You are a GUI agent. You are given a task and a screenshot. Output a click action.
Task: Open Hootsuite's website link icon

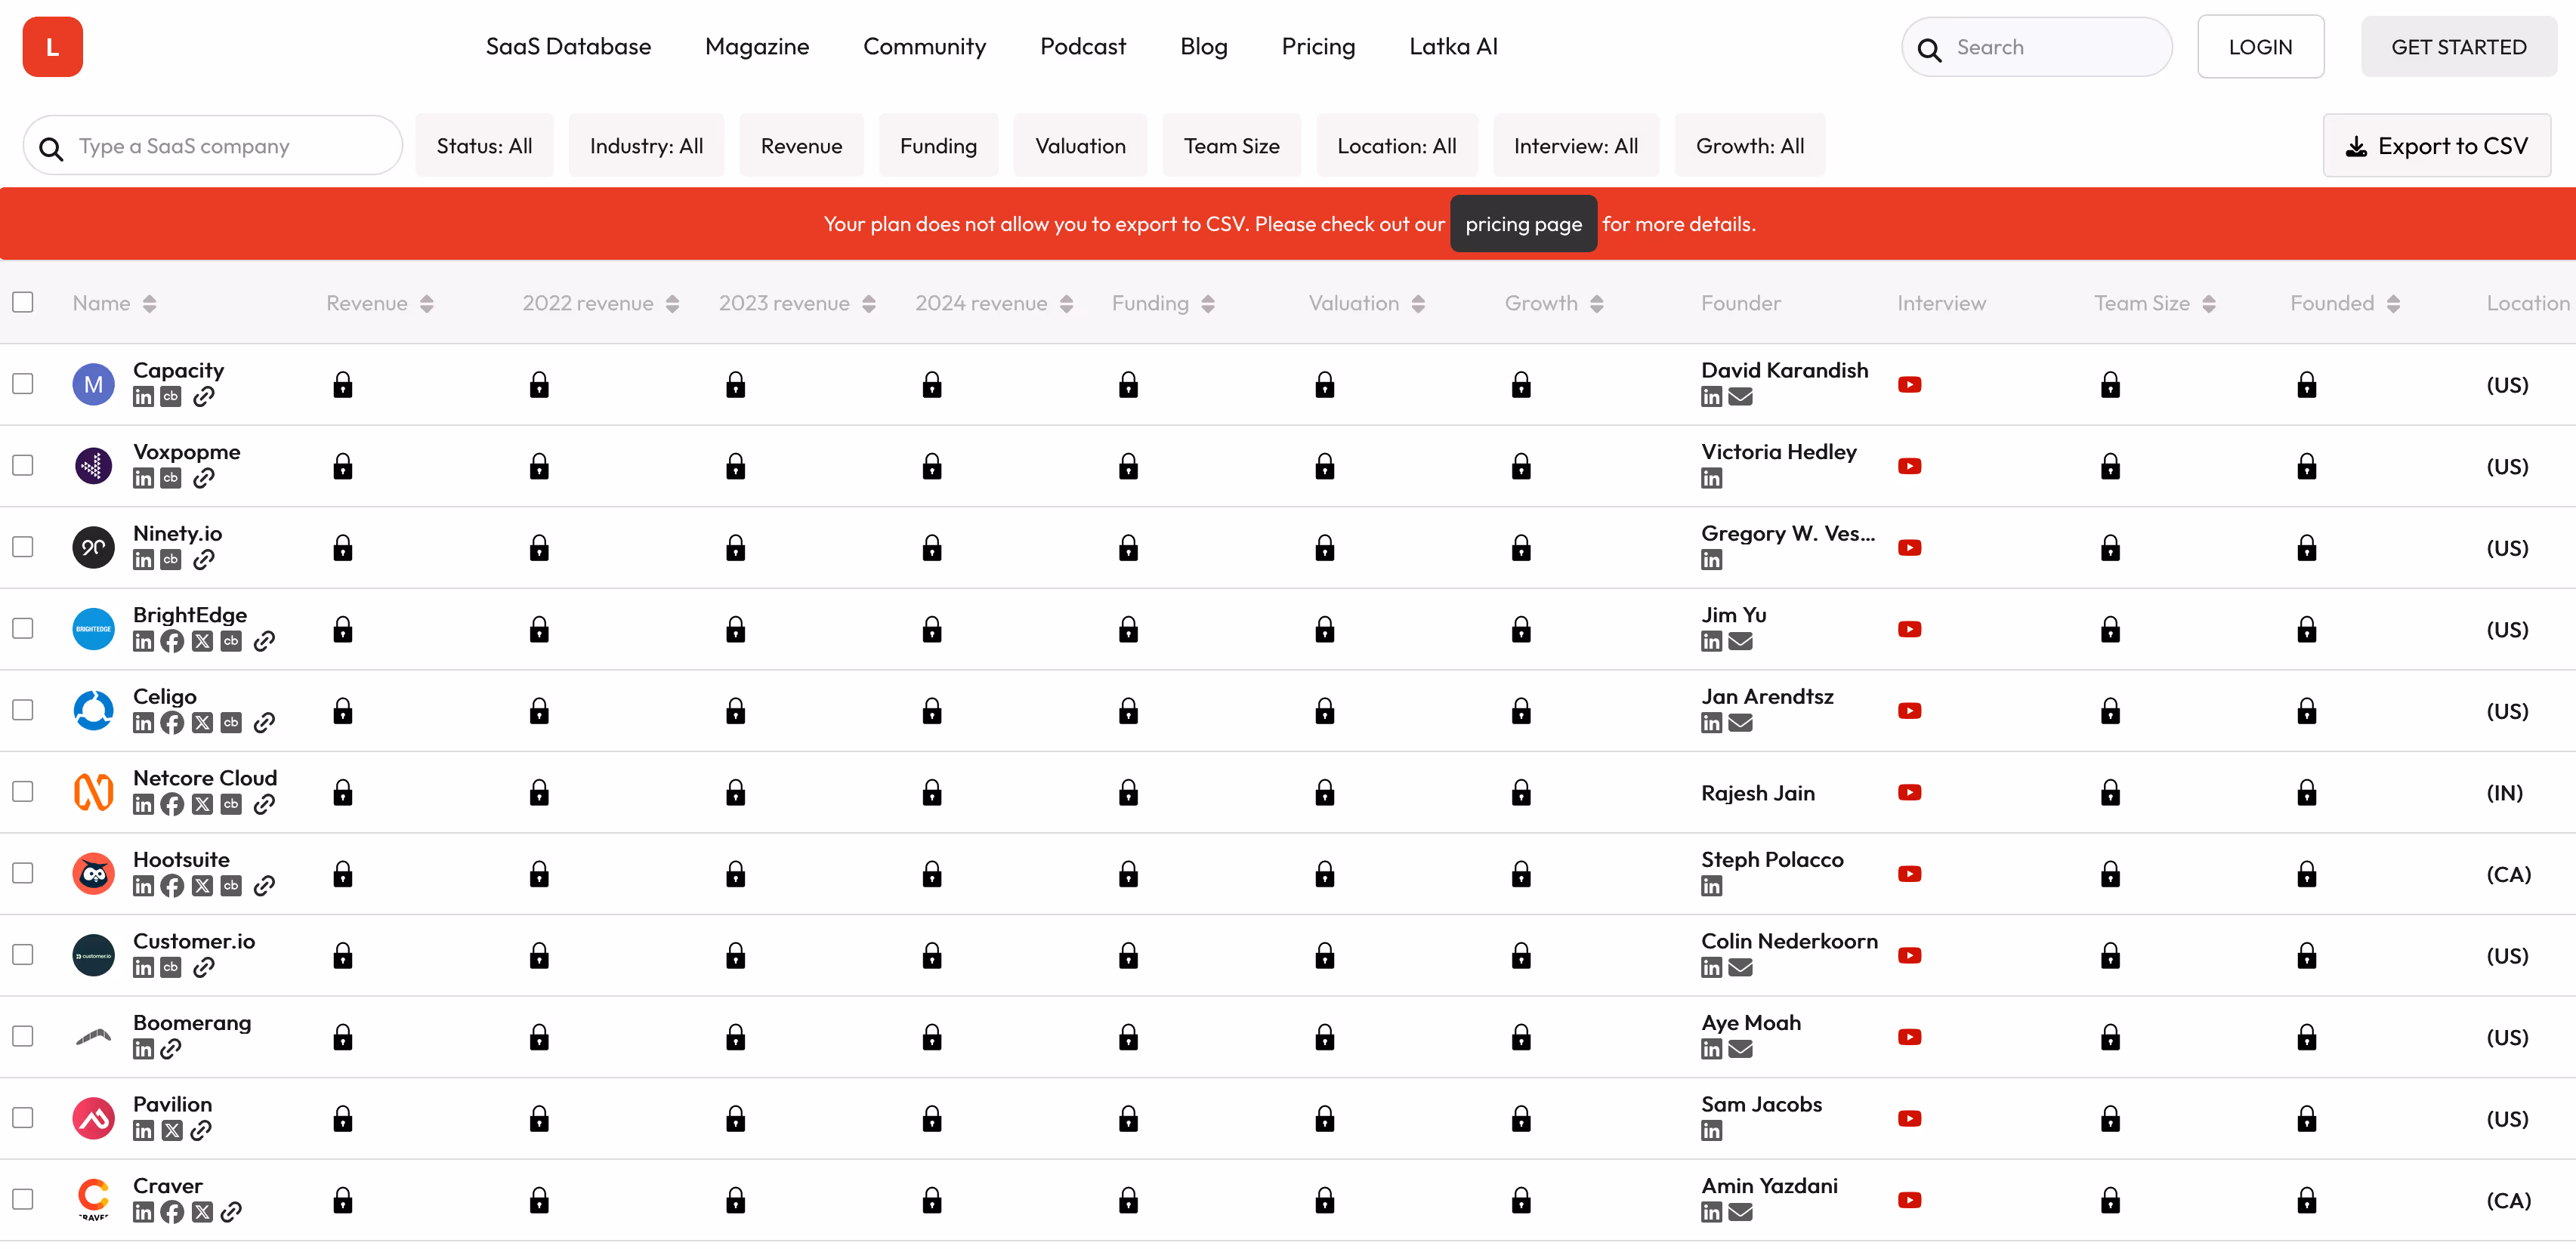(x=264, y=886)
